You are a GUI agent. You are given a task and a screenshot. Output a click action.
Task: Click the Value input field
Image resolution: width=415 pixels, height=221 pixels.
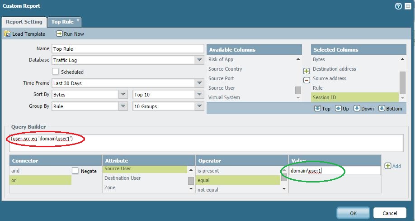click(x=335, y=171)
